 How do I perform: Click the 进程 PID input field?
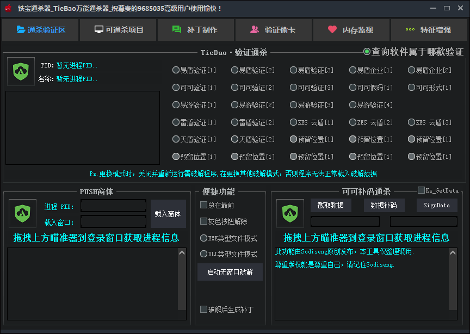pyautogui.click(x=113, y=206)
